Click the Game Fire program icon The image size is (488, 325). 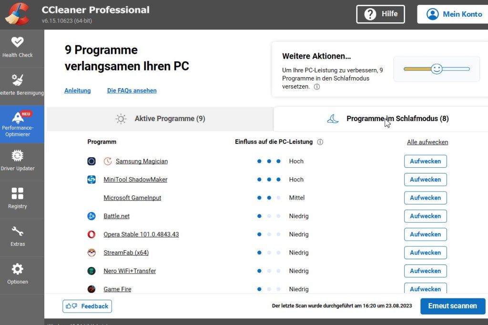[91, 289]
